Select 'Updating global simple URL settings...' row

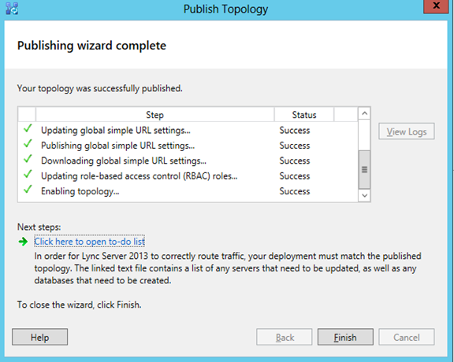point(188,130)
